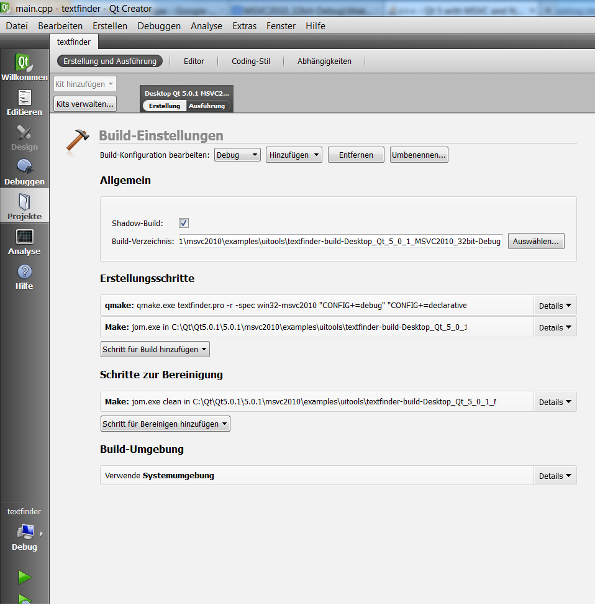This screenshot has height=605, width=595.
Task: Click the Build-Verzeichnis path field
Action: click(x=340, y=241)
